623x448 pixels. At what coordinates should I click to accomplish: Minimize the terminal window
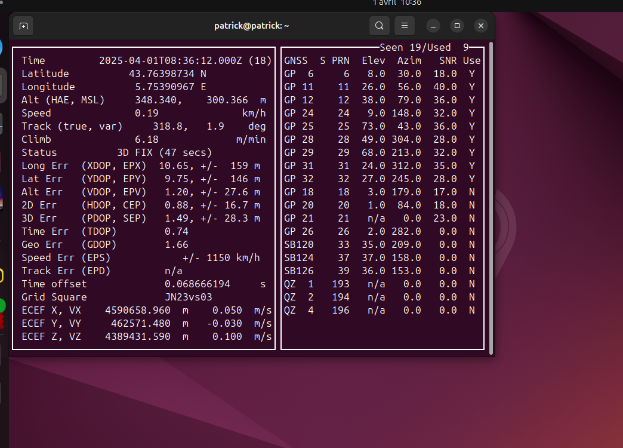[x=433, y=26]
